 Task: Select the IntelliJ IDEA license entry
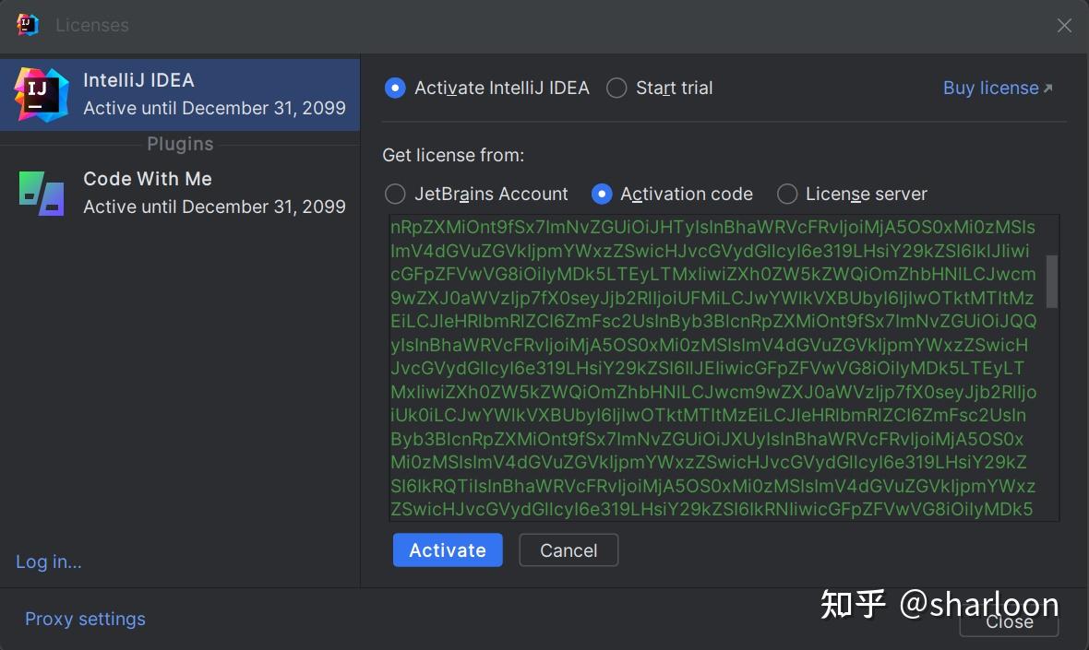click(180, 93)
